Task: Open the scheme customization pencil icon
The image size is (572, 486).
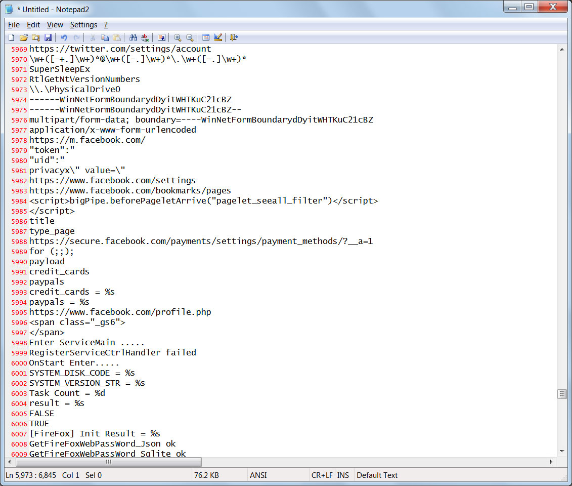Action: coord(217,37)
